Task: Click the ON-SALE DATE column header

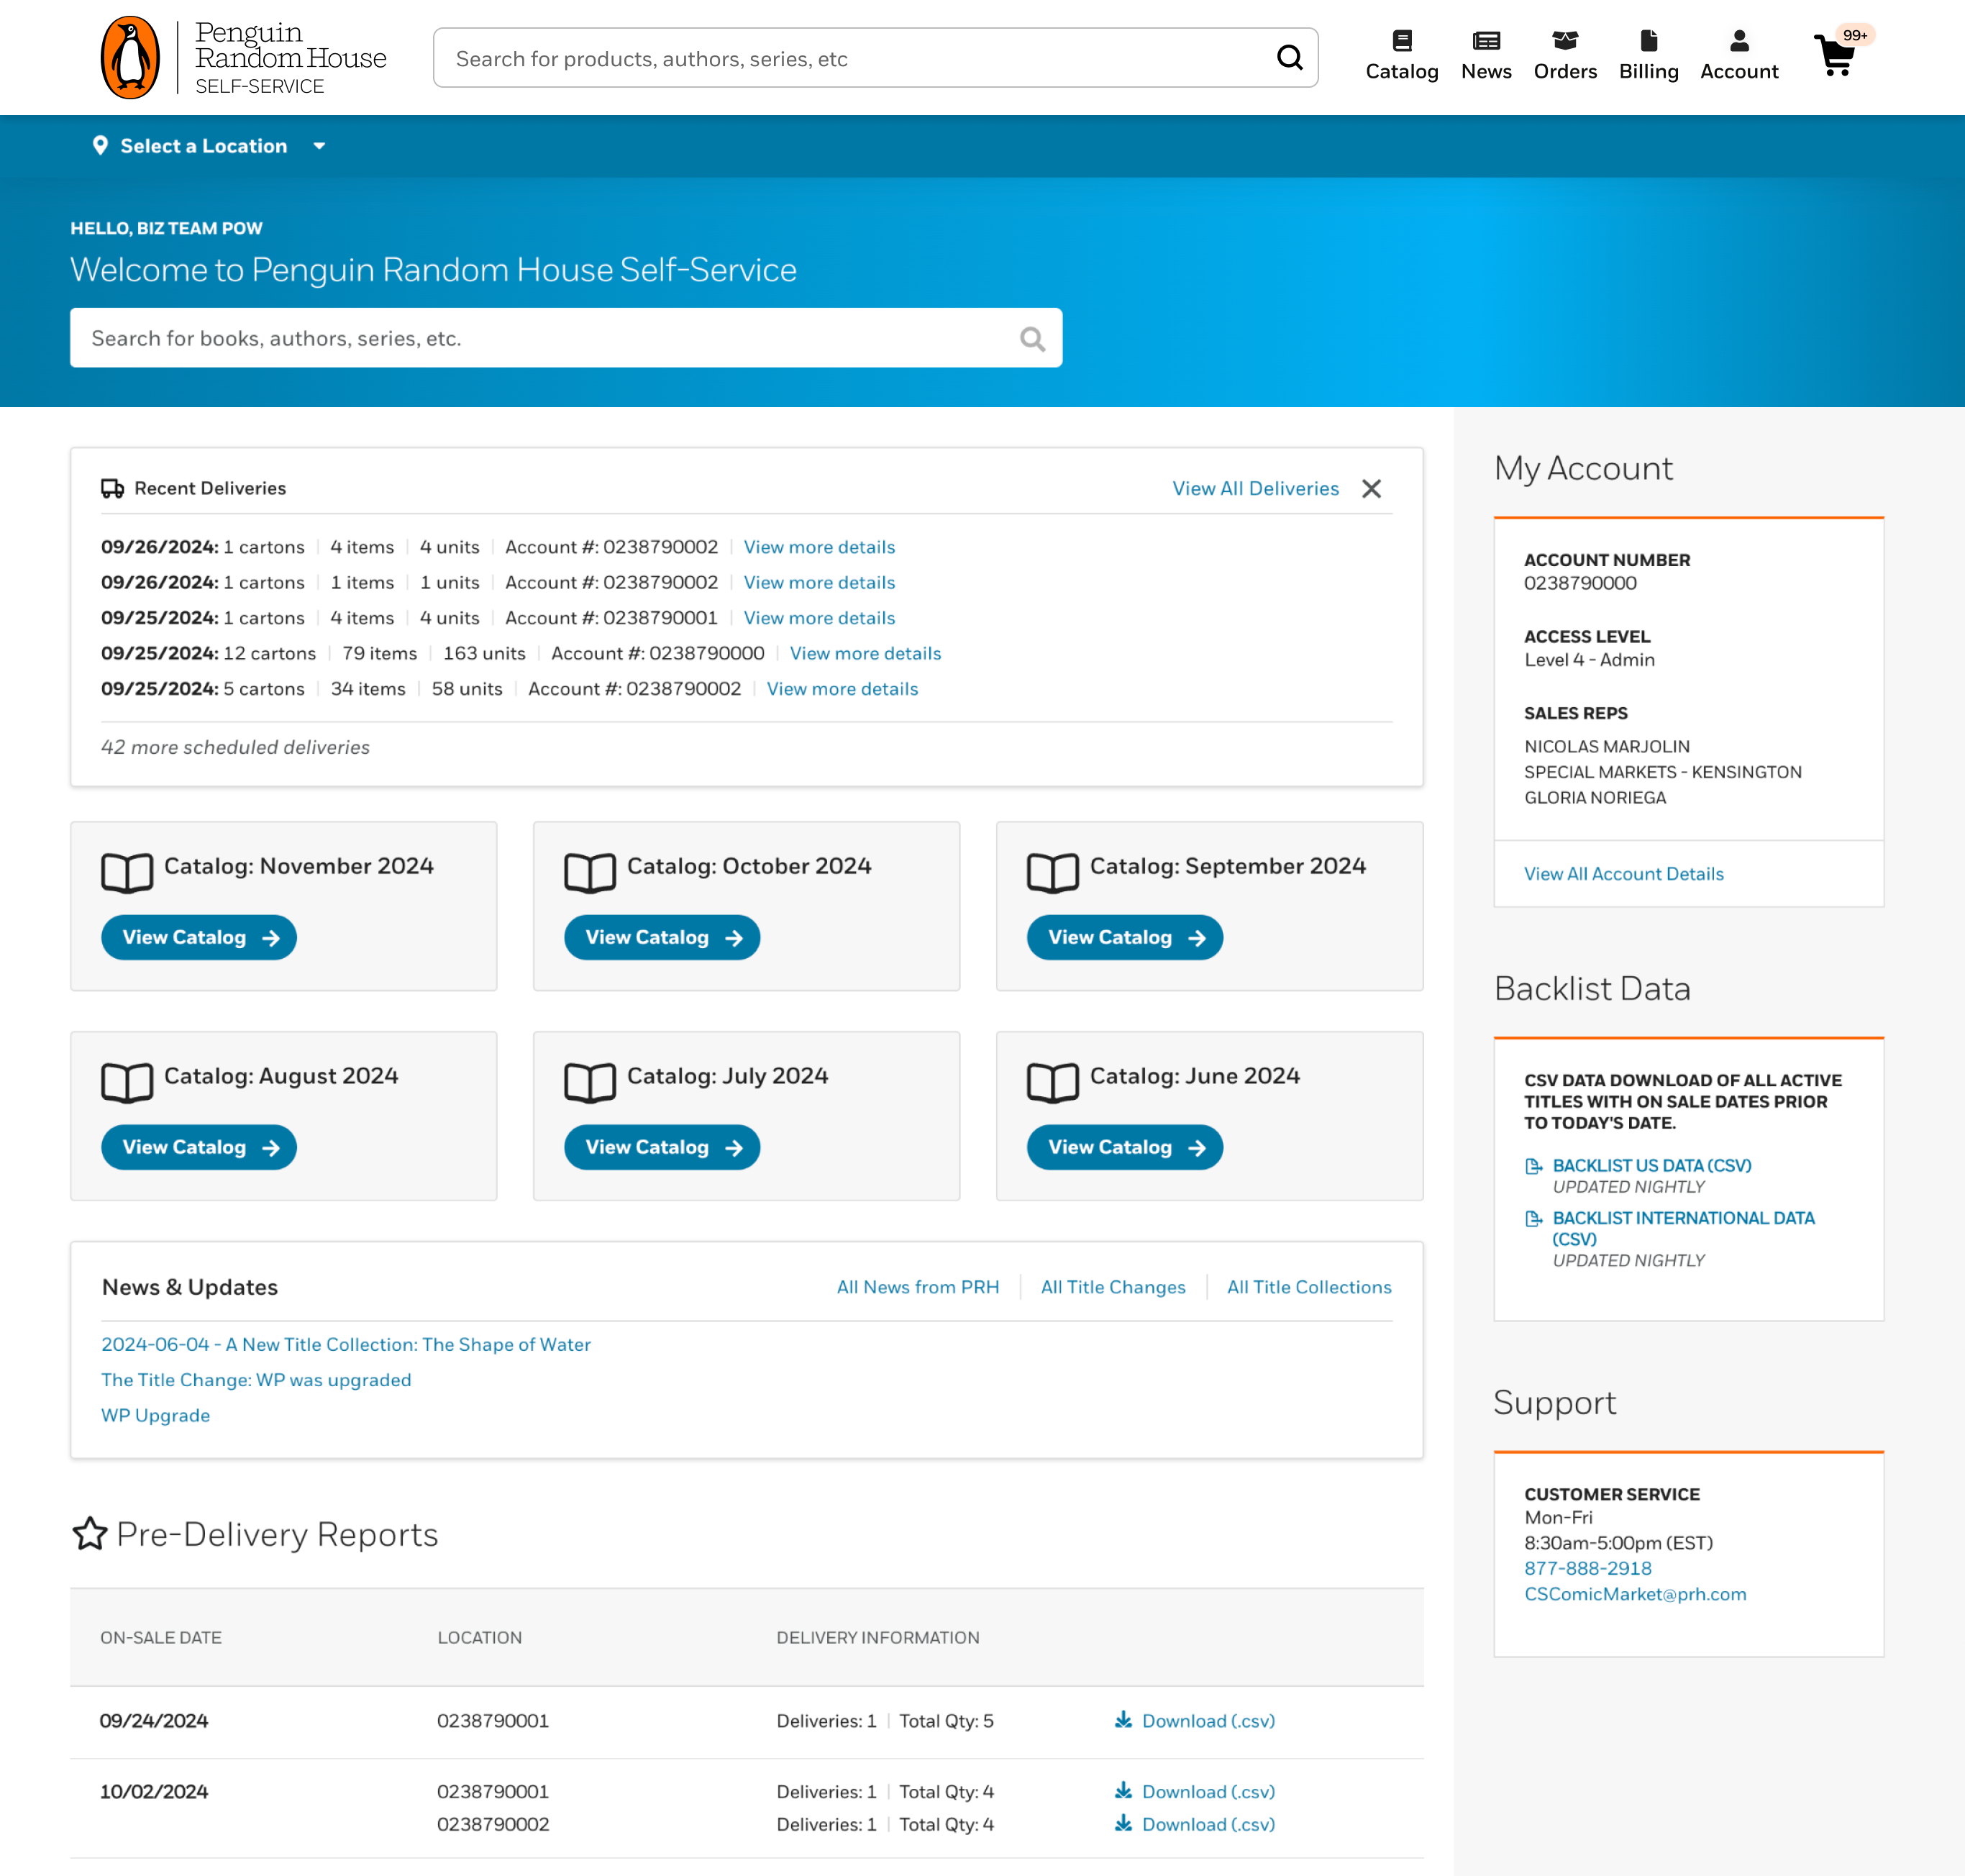Action: pyautogui.click(x=161, y=1638)
